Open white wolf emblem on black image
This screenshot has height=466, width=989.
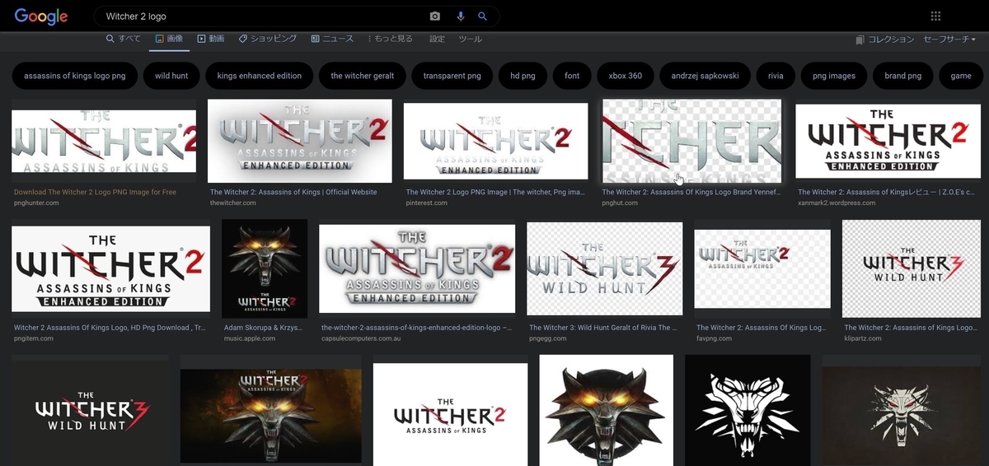coord(748,410)
